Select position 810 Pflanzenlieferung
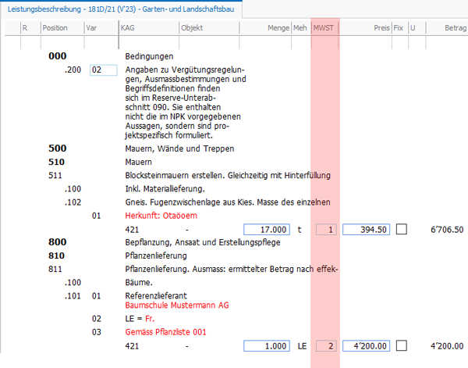Image resolution: width=468 pixels, height=368 pixels. tap(117, 255)
